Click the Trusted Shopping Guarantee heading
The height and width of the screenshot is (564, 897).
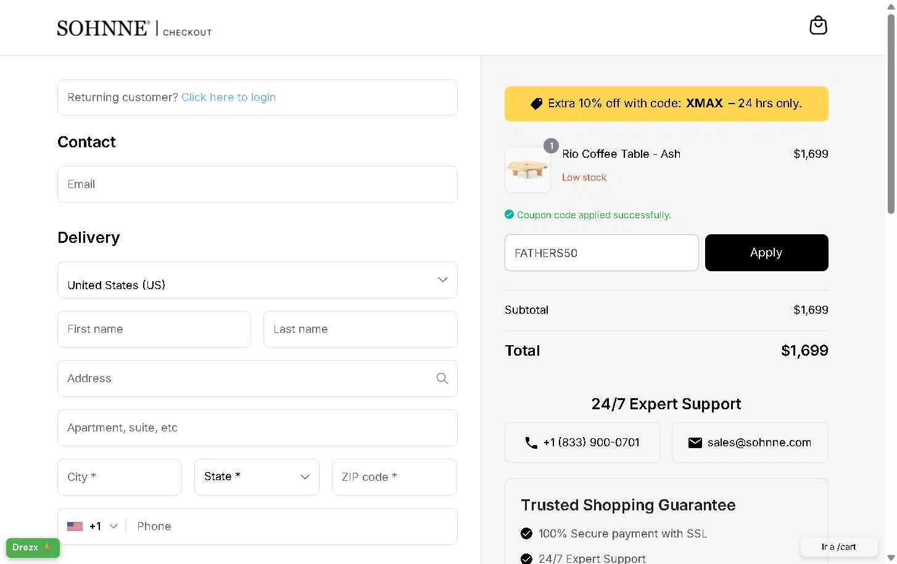click(x=628, y=505)
